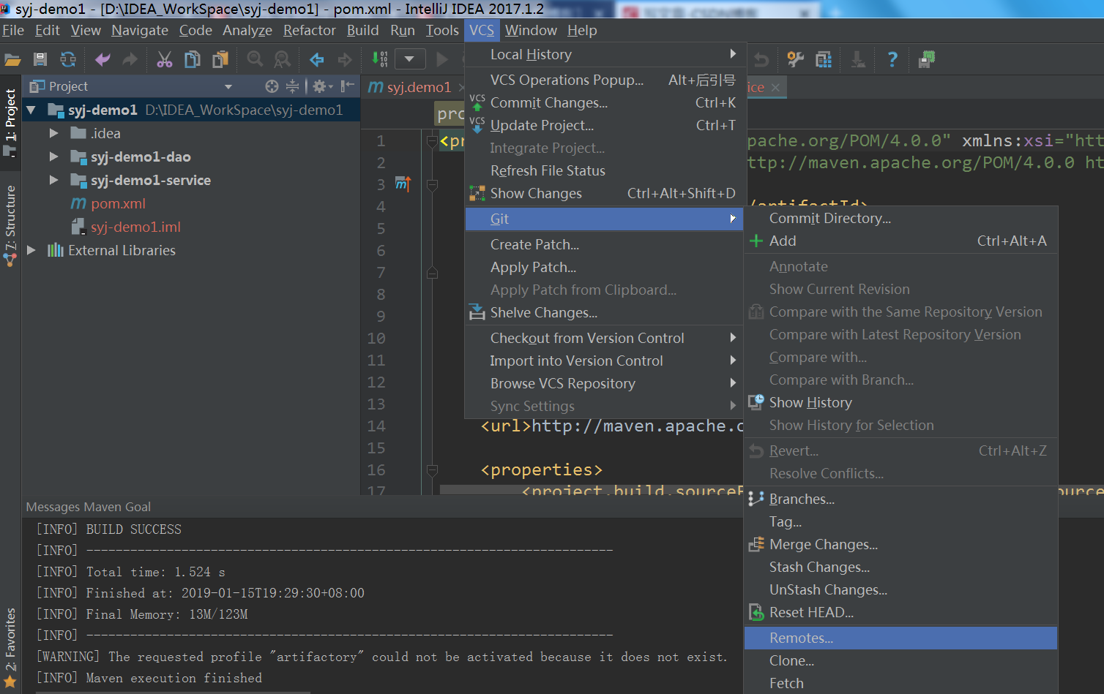Open the run configuration dropdown
The height and width of the screenshot is (694, 1104).
(x=410, y=59)
